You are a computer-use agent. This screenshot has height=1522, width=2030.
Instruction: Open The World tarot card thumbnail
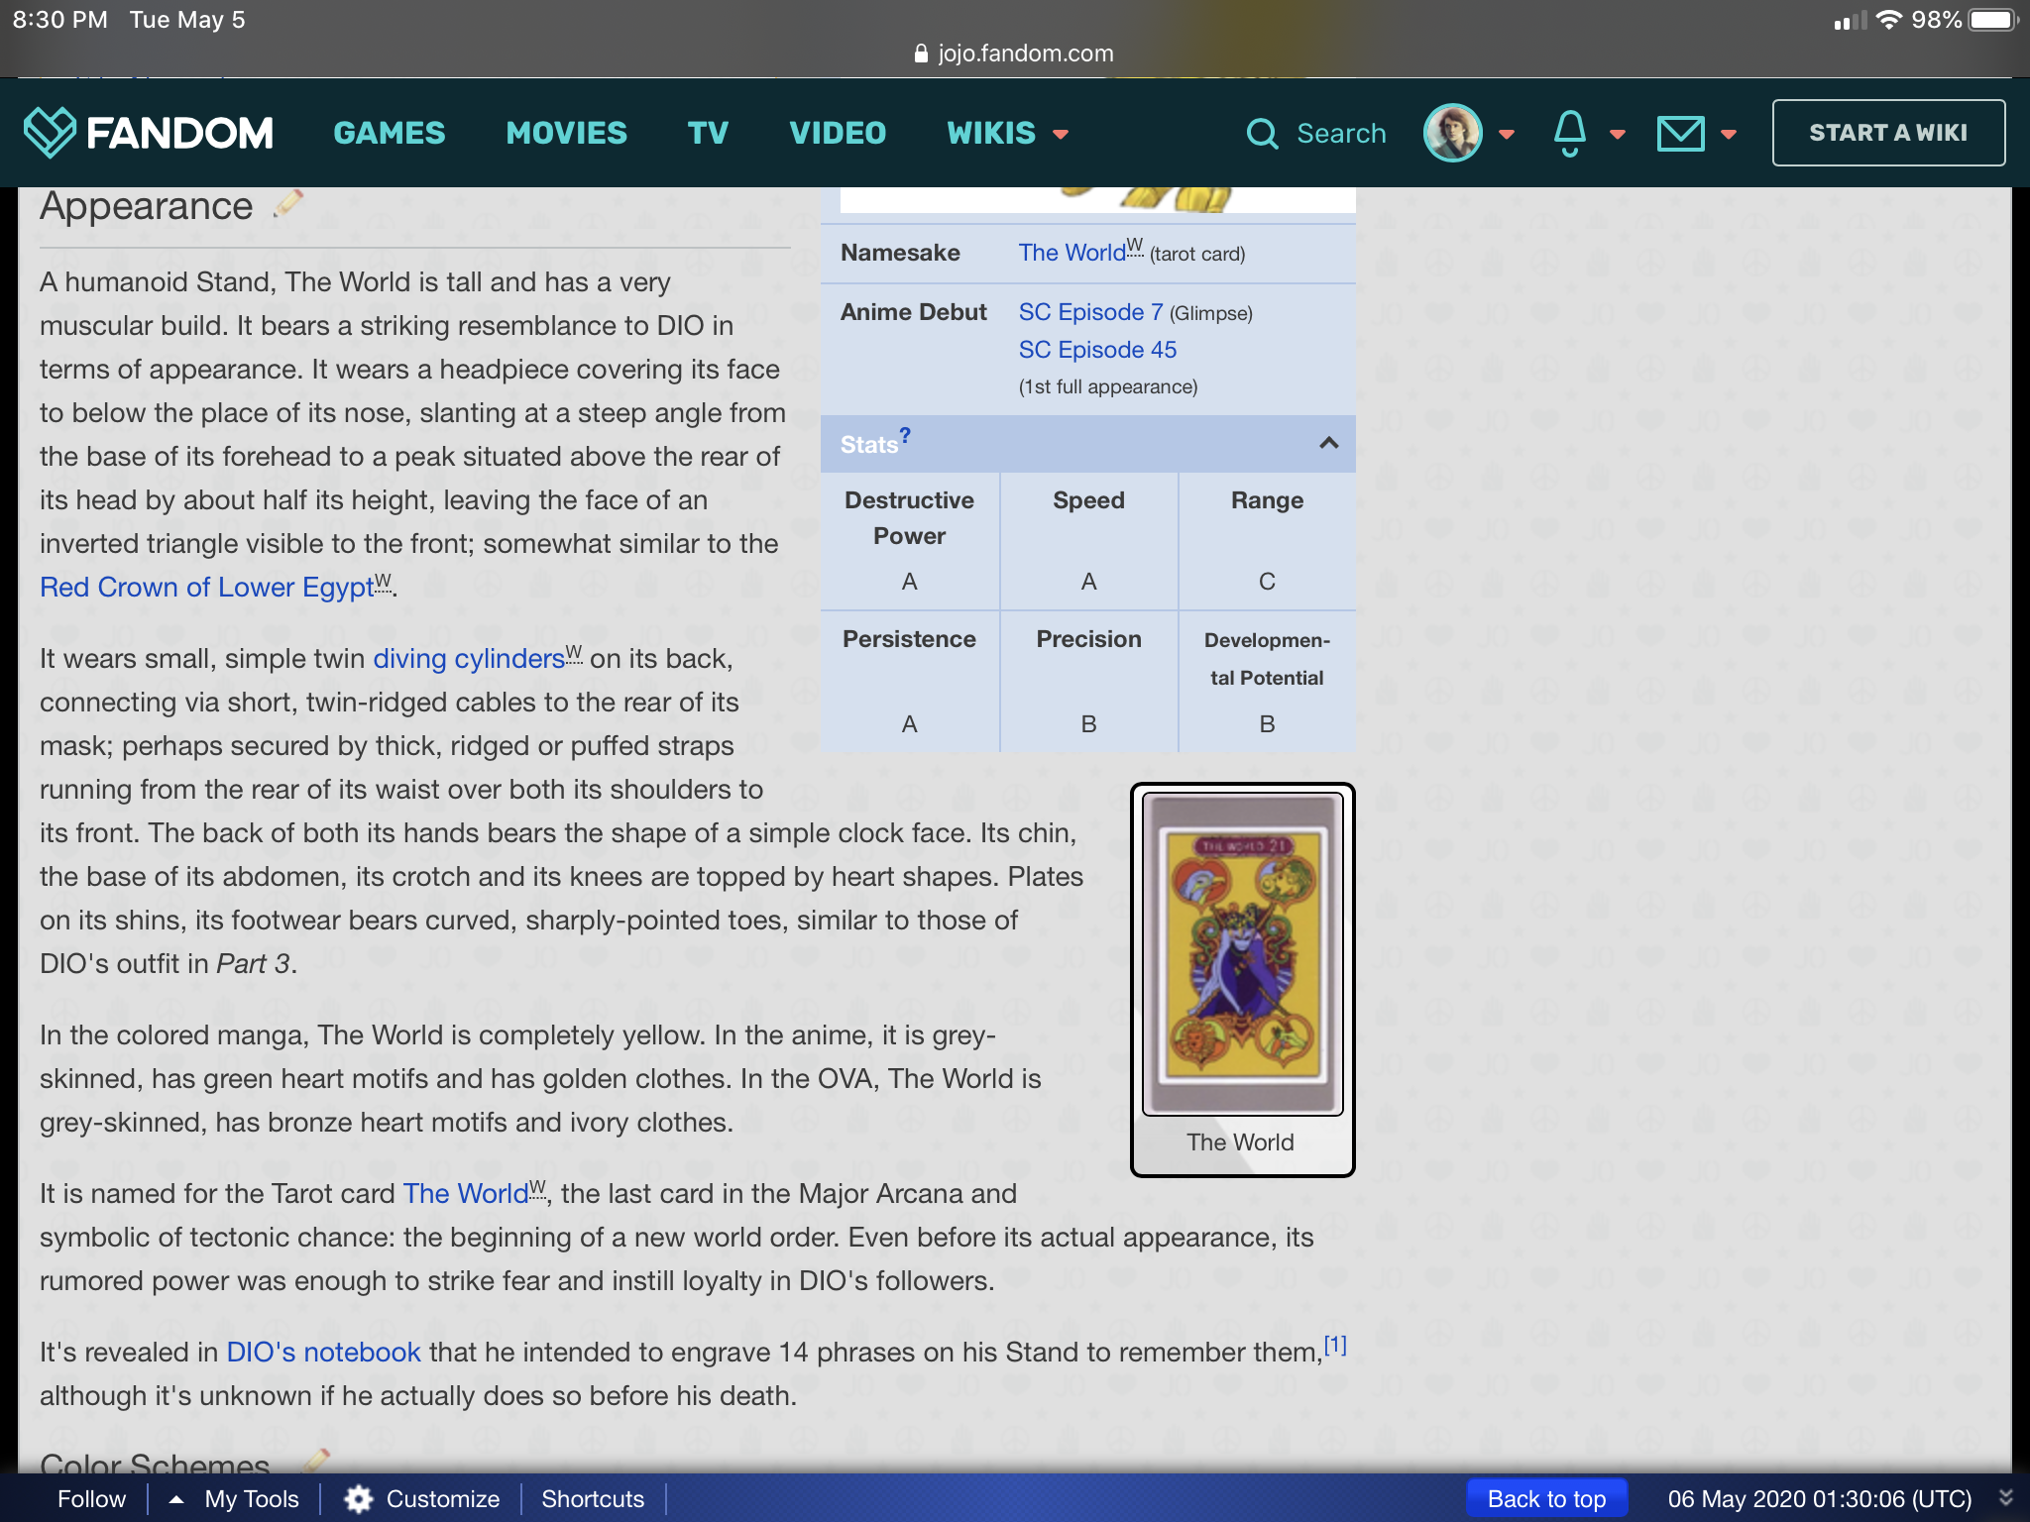click(x=1242, y=953)
